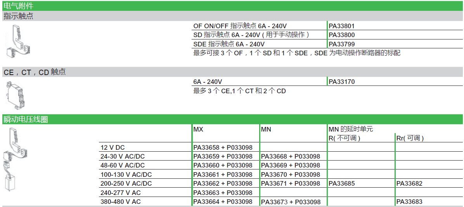Select the 指示触点 section header

[18, 16]
